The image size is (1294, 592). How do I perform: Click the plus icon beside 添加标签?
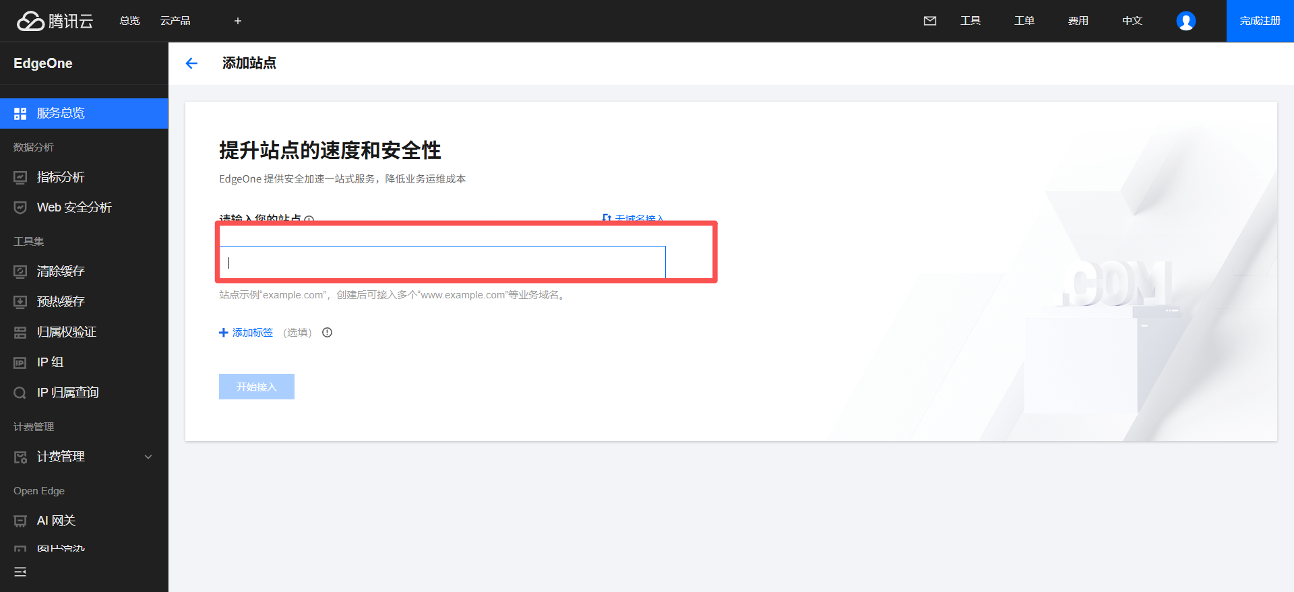pos(224,333)
